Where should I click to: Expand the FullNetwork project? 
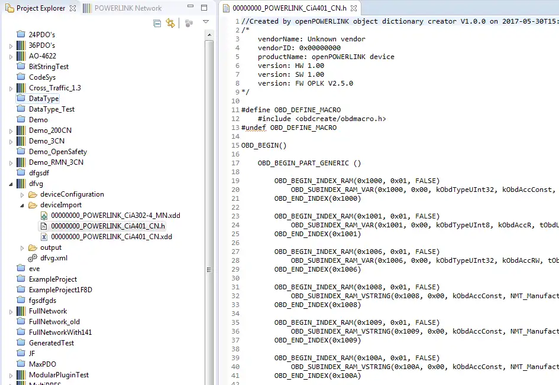[11, 312]
